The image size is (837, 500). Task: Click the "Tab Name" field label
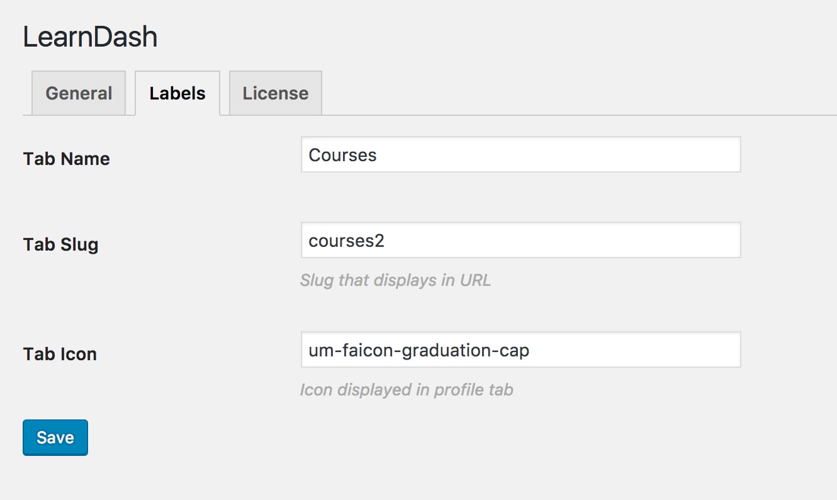(x=67, y=159)
